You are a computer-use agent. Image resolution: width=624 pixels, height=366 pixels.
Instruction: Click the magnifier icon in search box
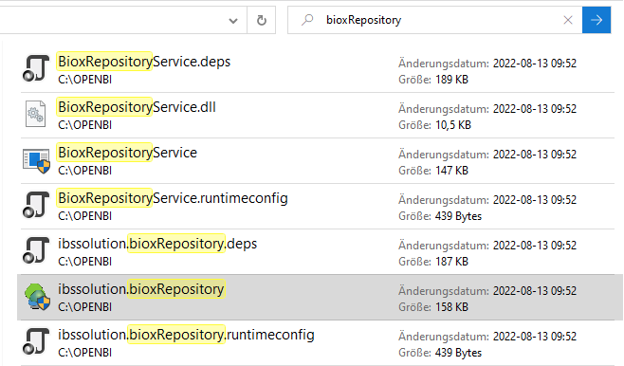click(x=307, y=20)
